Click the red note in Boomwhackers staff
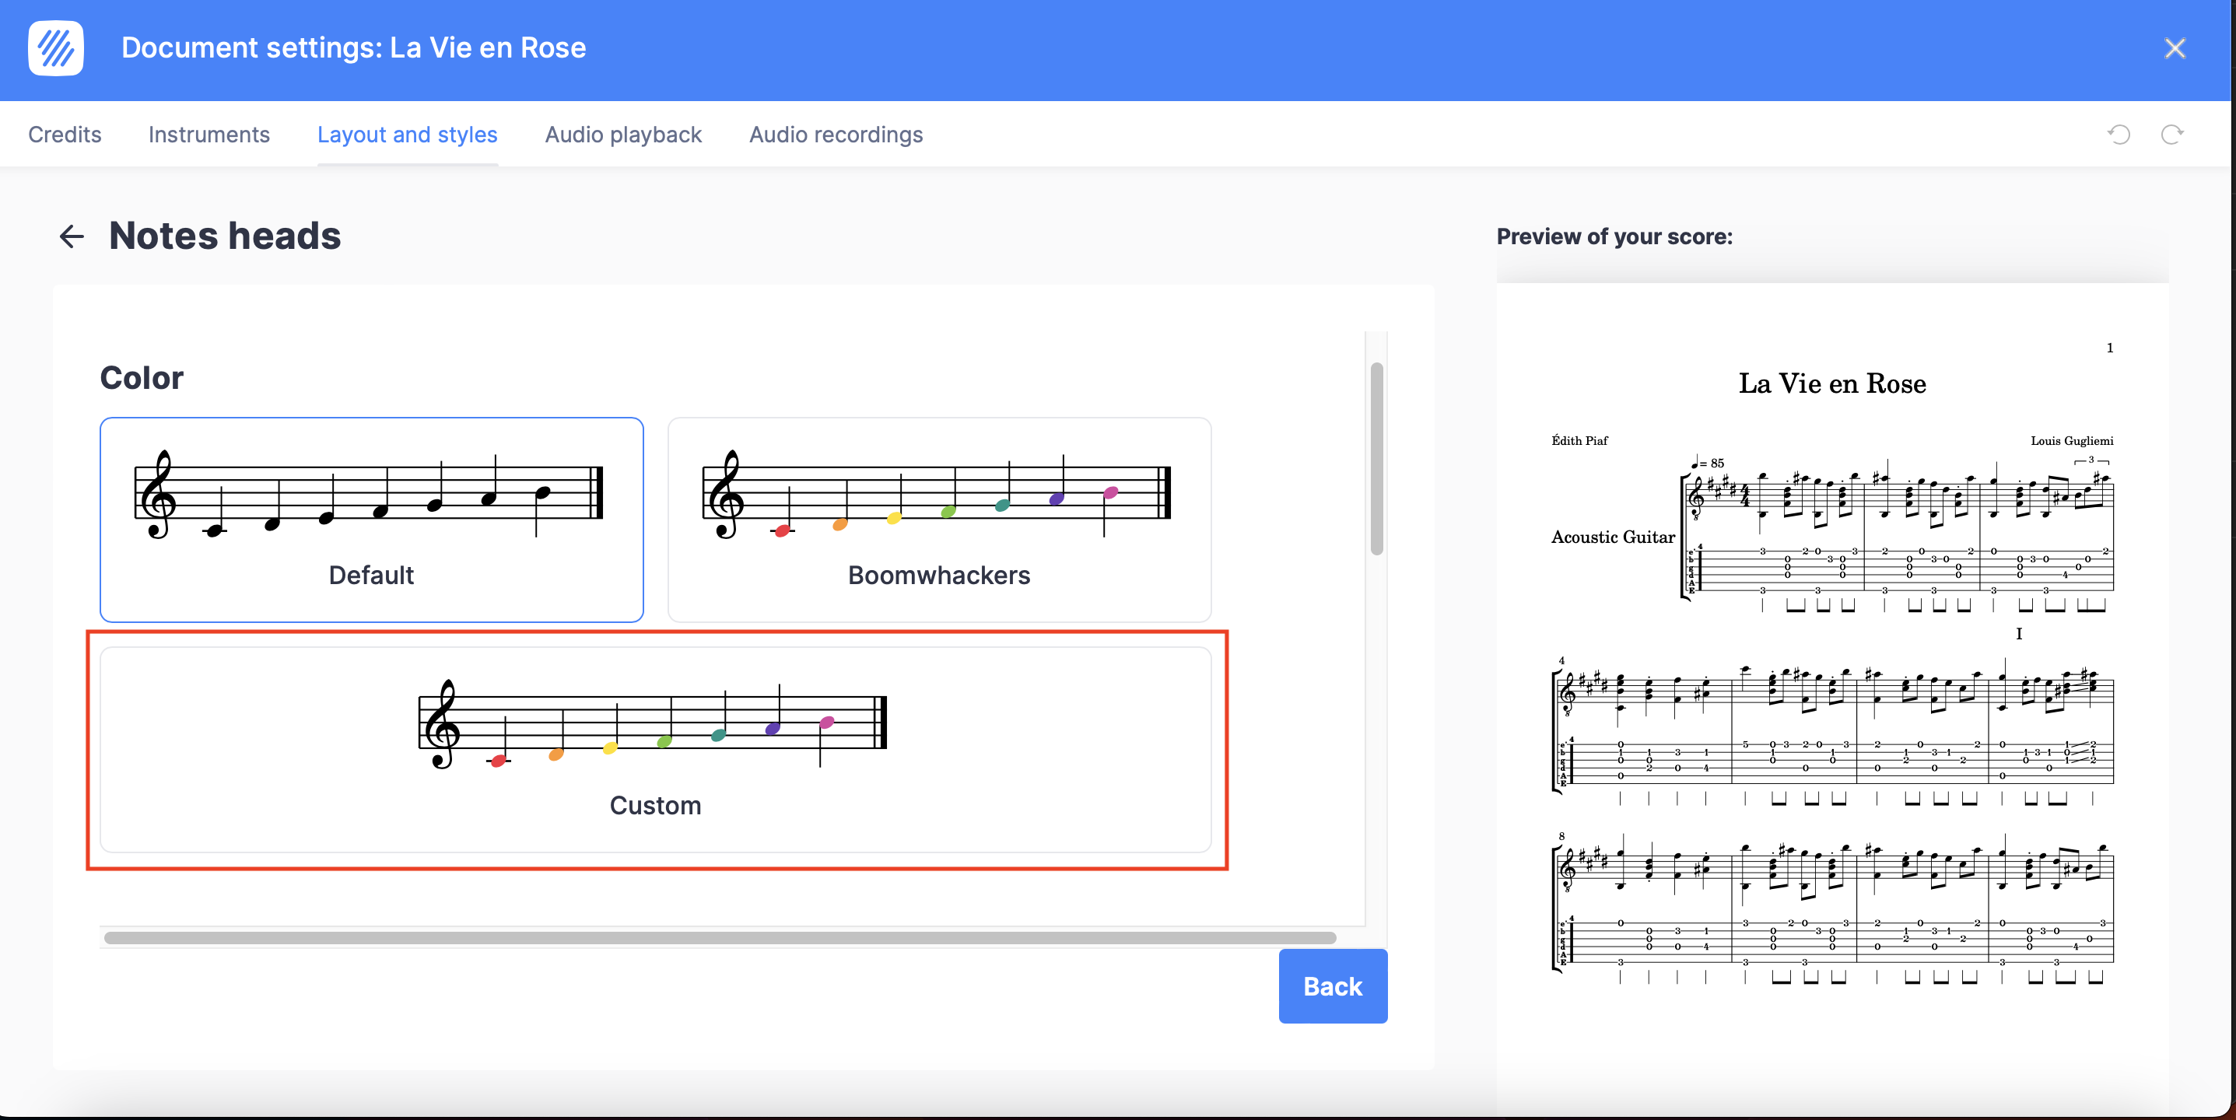Image resolution: width=2236 pixels, height=1120 pixels. click(782, 530)
